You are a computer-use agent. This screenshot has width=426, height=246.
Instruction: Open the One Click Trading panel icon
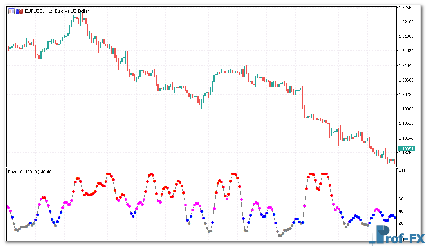tap(11, 11)
